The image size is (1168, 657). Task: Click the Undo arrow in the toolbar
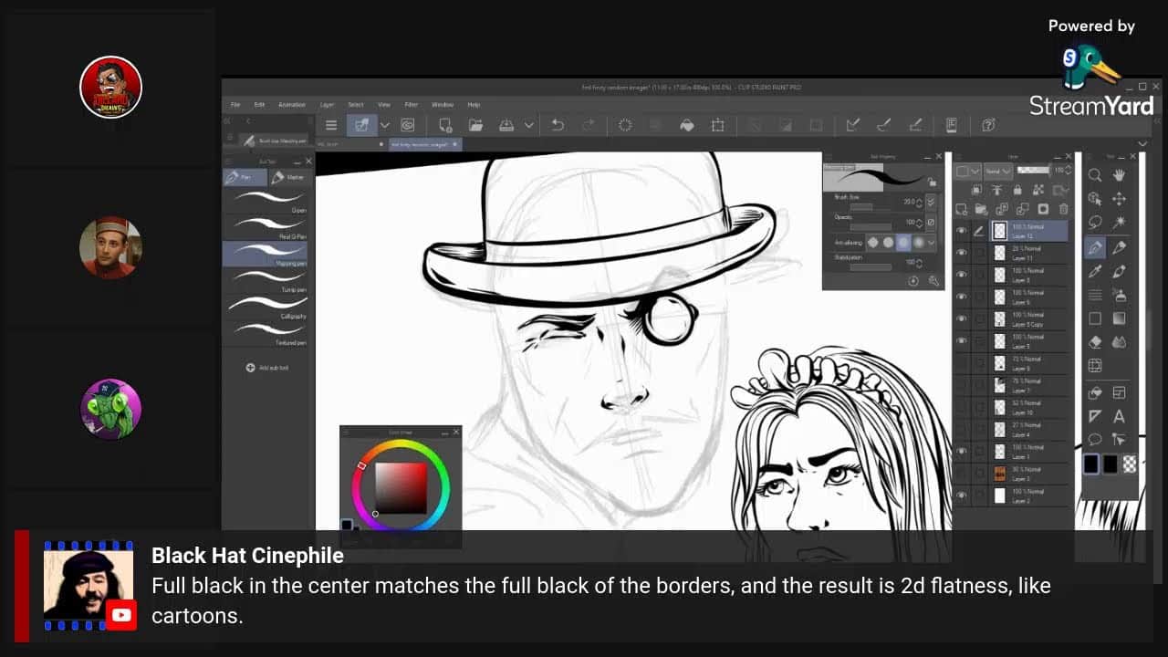558,125
